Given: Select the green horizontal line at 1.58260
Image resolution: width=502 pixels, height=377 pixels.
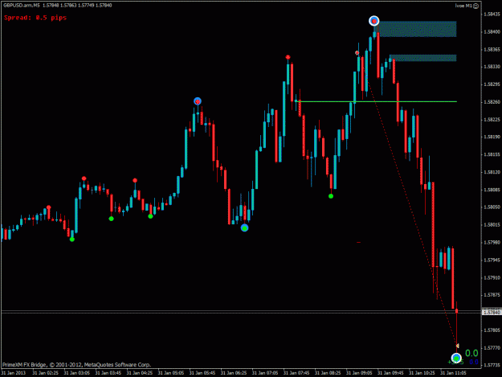Looking at the screenshot, I should click(377, 101).
